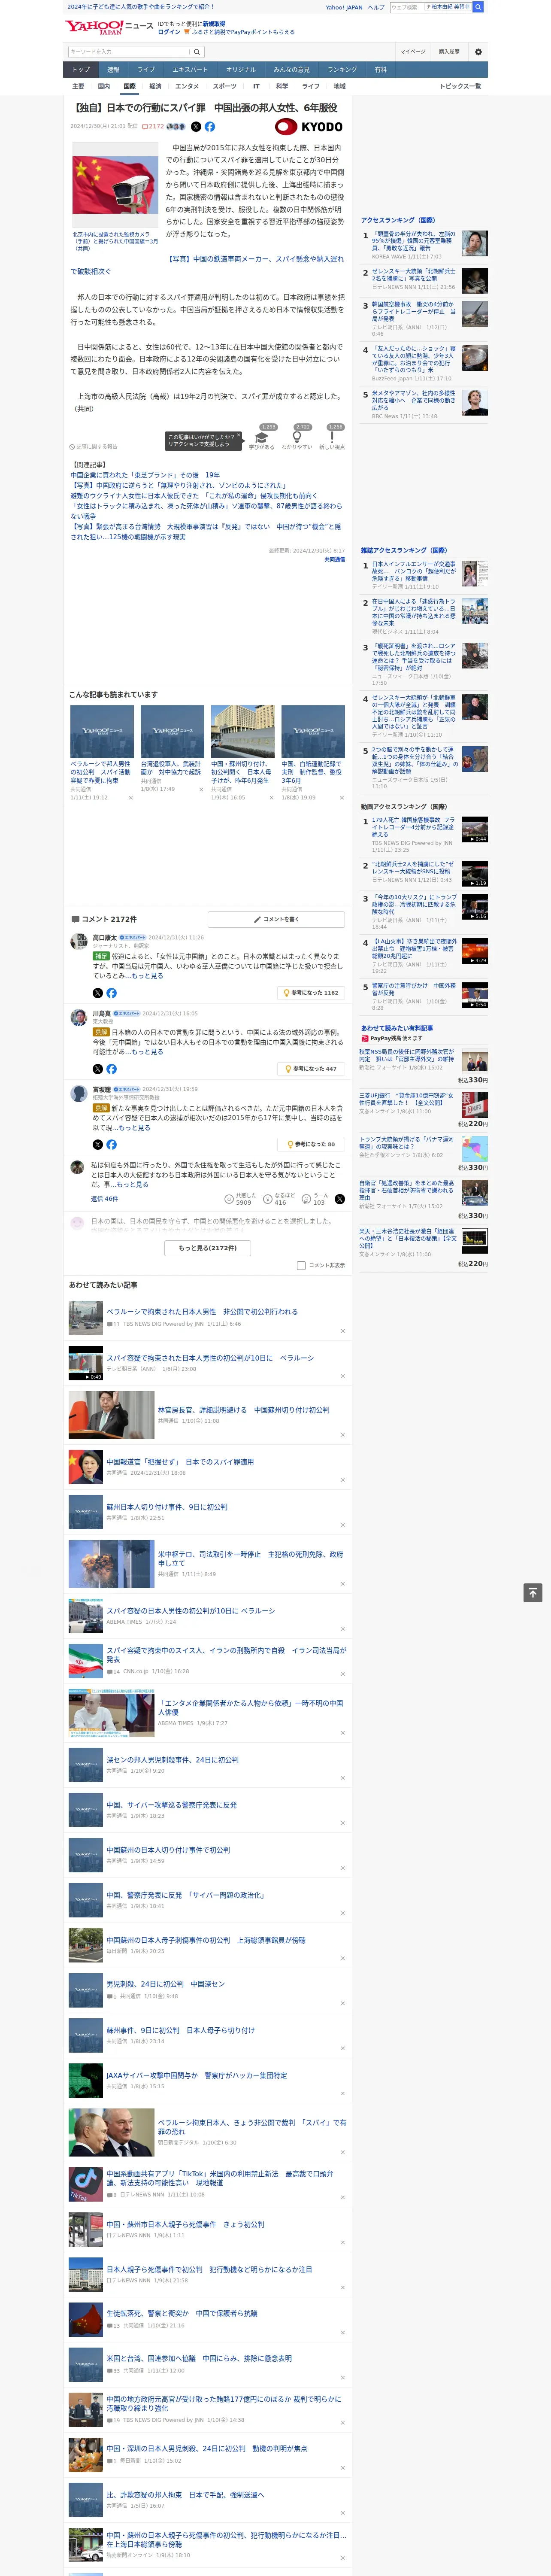
Task: Open 川島真 commenter avatar
Action: 78,1017
